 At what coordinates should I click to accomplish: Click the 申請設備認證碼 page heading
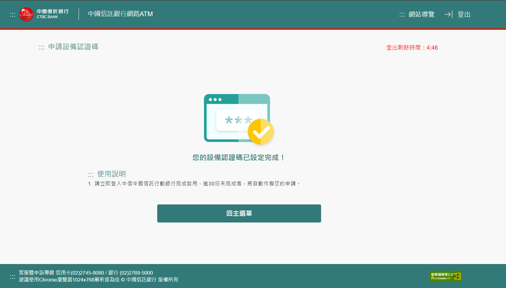(73, 47)
